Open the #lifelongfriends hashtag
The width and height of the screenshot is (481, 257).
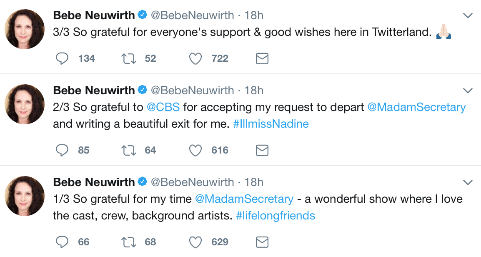click(275, 216)
